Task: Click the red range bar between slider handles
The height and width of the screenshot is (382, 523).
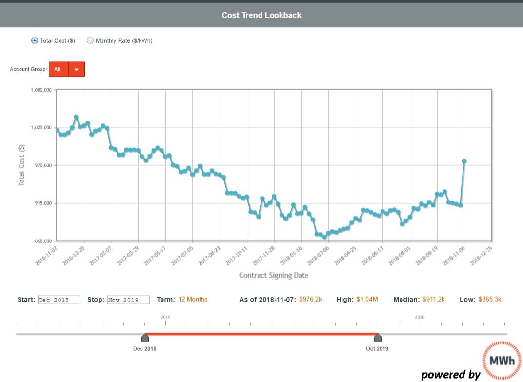Action: [261, 334]
